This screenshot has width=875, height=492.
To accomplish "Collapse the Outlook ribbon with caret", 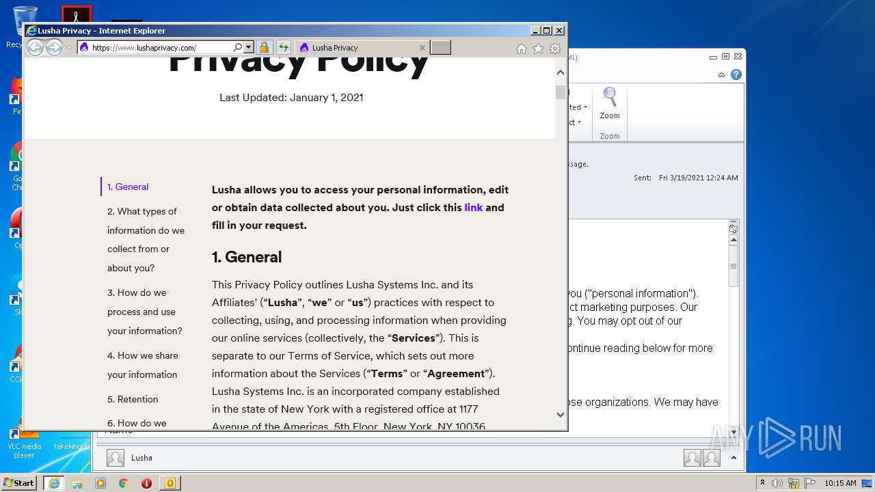I will coord(721,74).
